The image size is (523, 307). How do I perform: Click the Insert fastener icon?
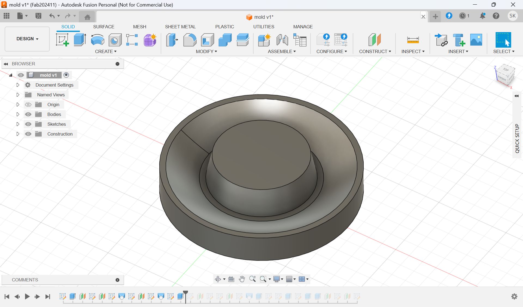[459, 40]
